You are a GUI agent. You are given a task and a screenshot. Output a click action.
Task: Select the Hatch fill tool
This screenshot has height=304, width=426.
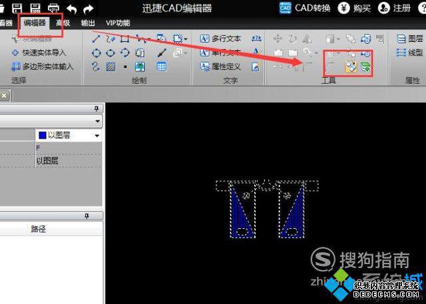110,67
